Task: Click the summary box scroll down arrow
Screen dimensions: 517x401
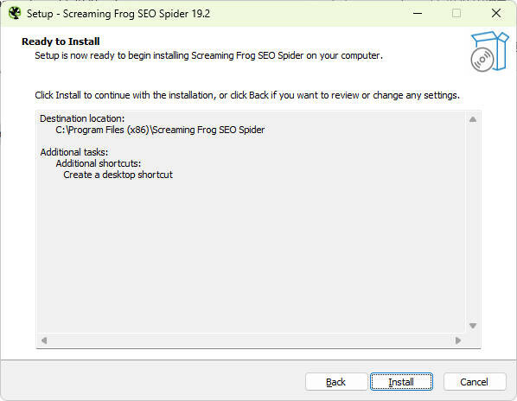Action: coord(473,326)
